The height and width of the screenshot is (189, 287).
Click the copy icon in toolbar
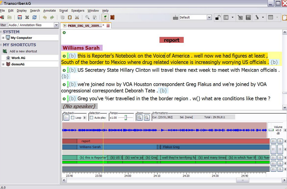63,17
